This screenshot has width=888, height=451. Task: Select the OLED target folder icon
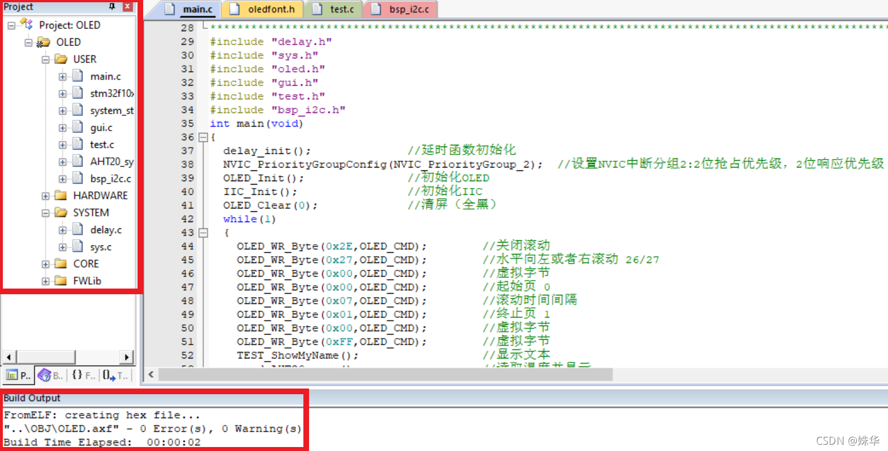point(43,42)
